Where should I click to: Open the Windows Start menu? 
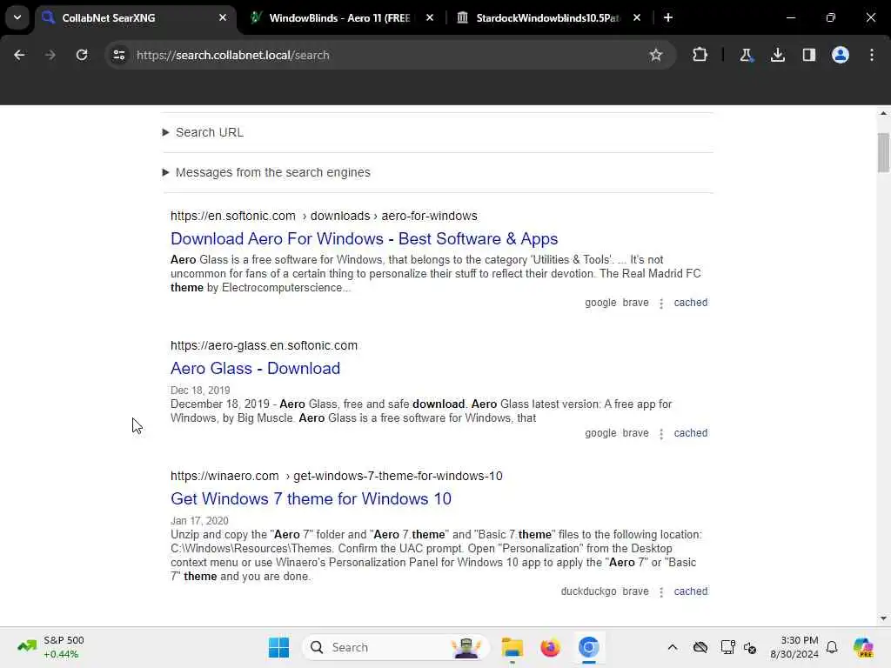[278, 647]
